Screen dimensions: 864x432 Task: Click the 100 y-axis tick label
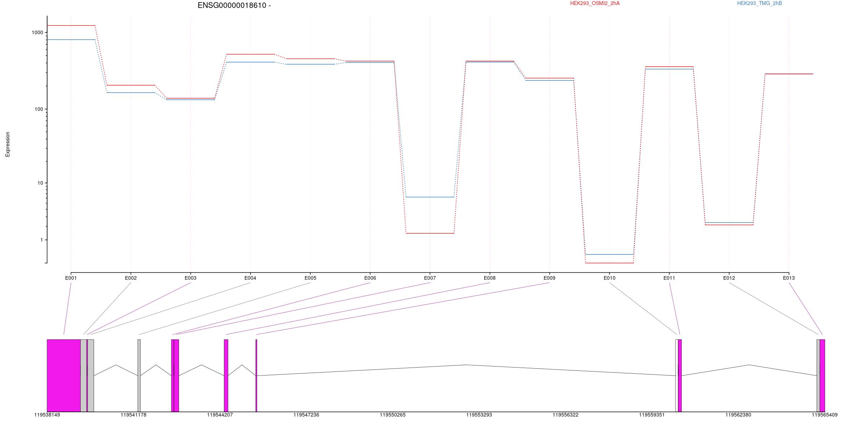(x=39, y=109)
